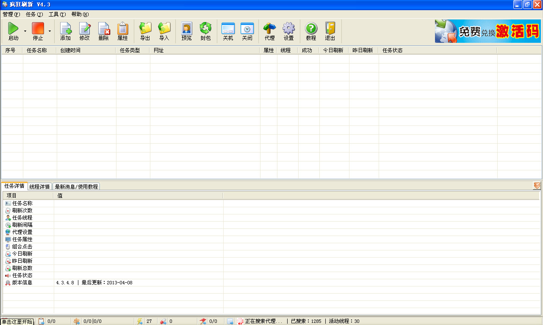Click the 封包 packet icon
This screenshot has height=325, width=543.
point(205,29)
